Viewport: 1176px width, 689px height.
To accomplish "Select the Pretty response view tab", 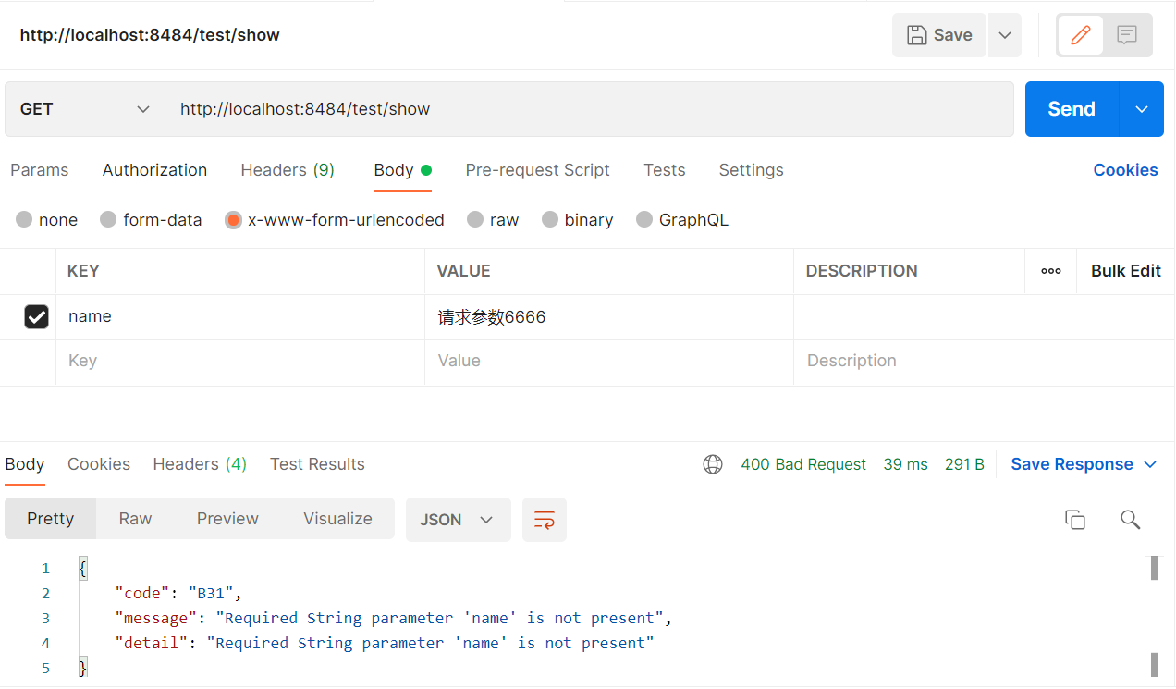I will pos(50,518).
